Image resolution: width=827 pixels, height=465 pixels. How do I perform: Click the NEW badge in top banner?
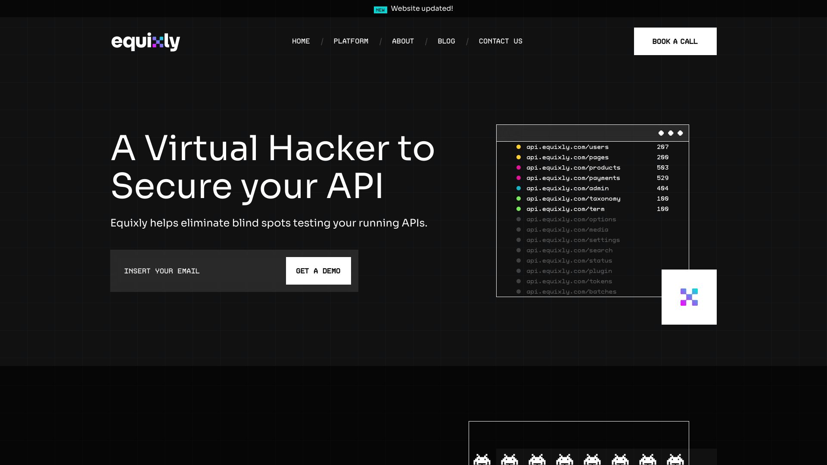(x=380, y=10)
